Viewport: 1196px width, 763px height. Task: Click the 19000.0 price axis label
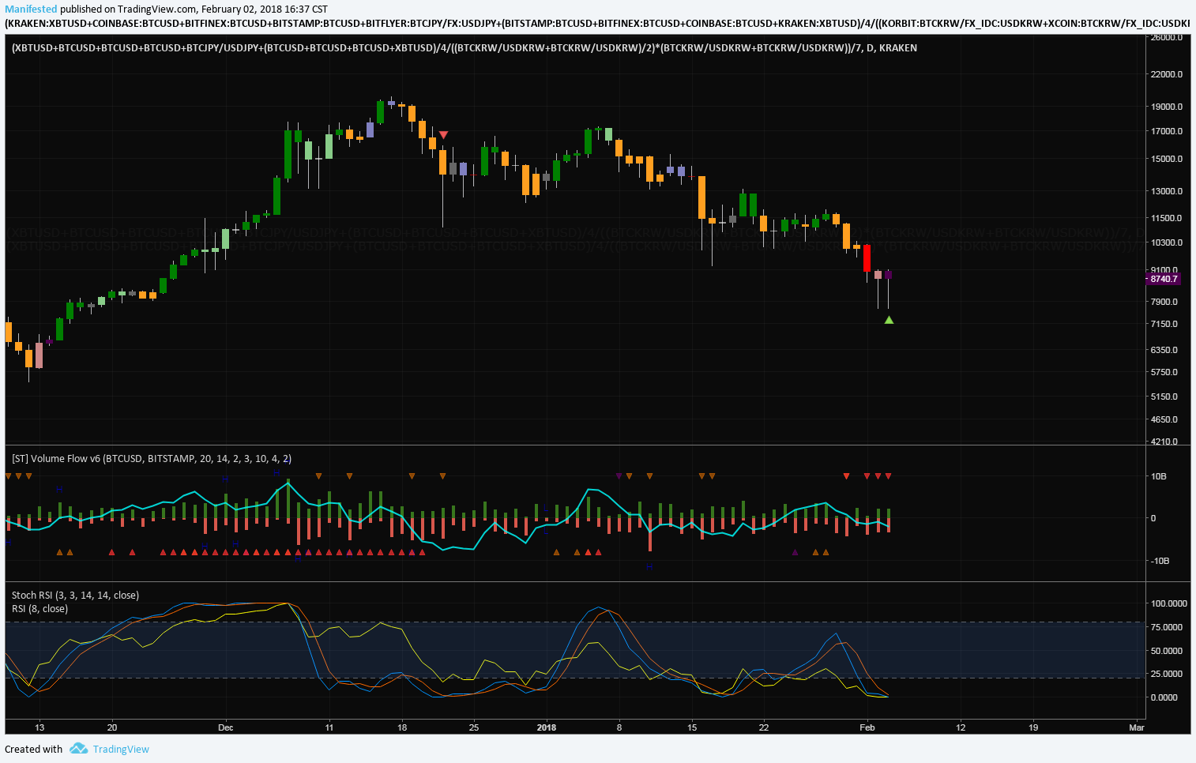pos(1167,107)
